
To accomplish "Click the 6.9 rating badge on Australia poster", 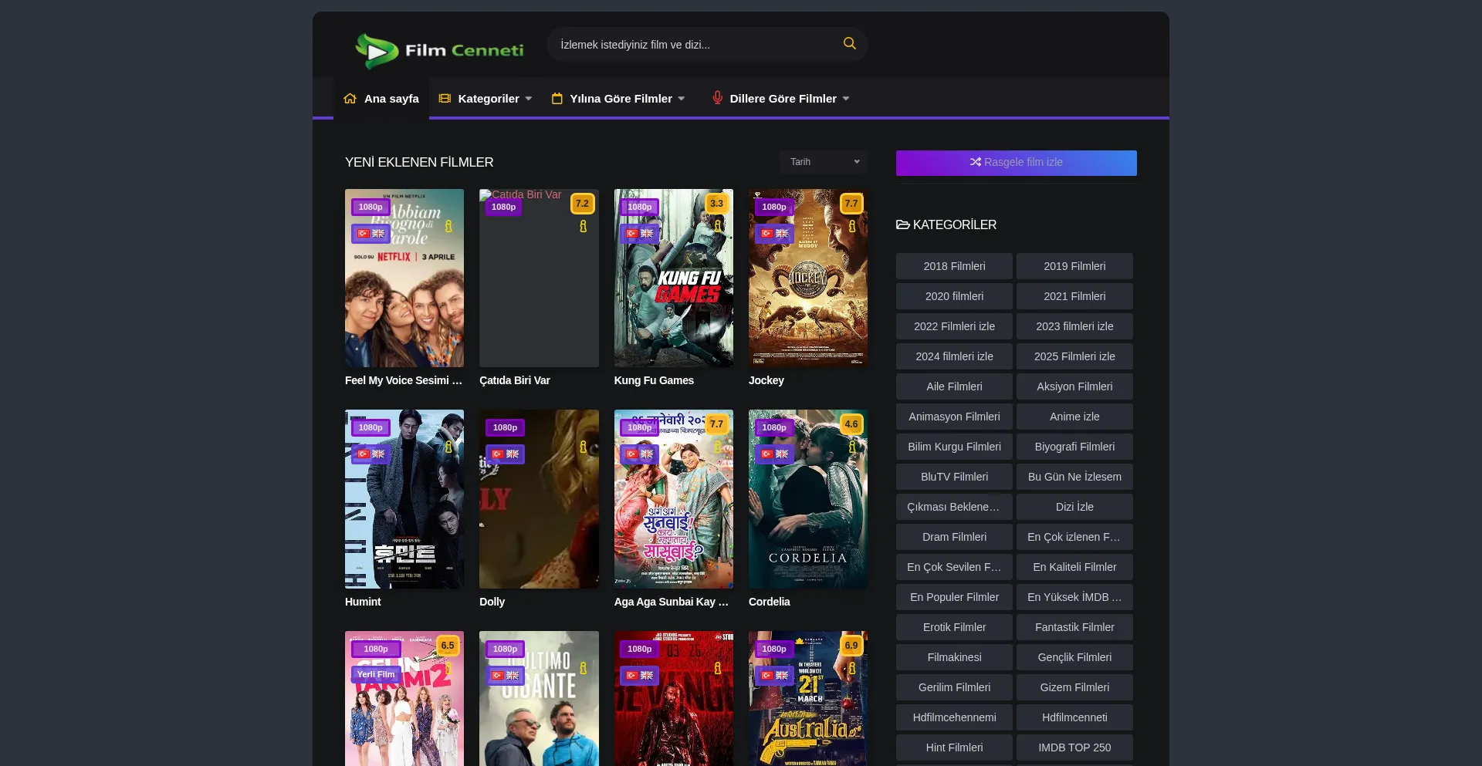I will point(851,646).
